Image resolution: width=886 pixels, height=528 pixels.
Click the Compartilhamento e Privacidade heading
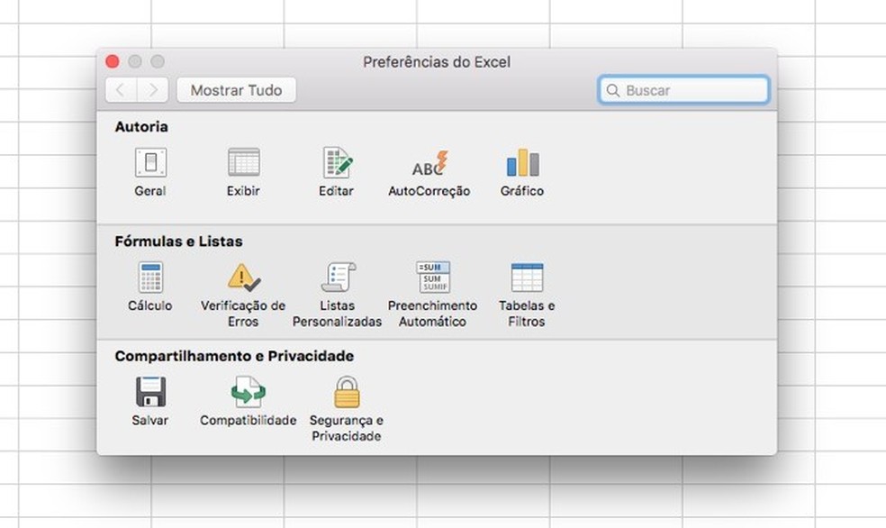(x=234, y=356)
